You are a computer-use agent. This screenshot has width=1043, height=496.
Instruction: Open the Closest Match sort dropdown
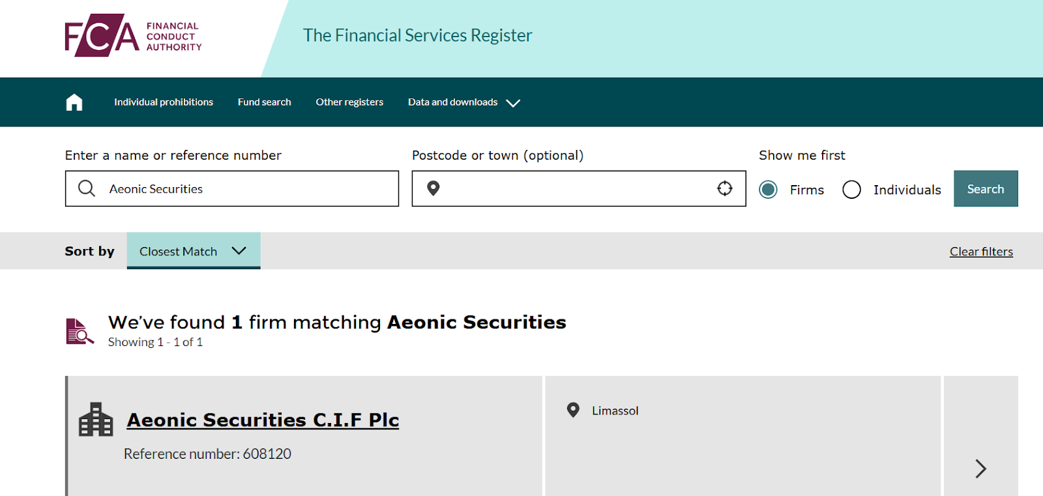coord(193,251)
